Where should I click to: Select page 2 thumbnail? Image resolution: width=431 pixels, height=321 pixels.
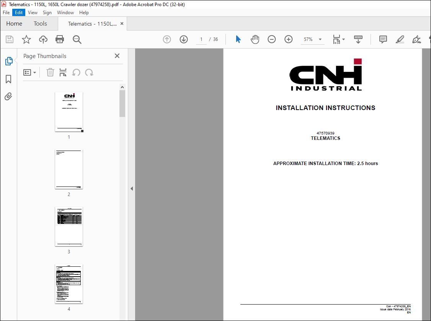click(69, 169)
